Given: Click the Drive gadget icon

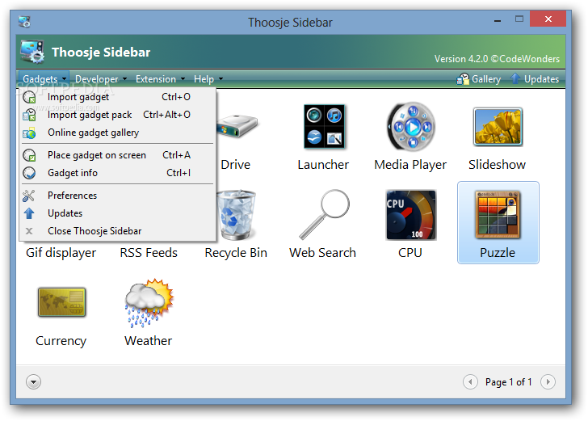Looking at the screenshot, I should click(x=237, y=126).
